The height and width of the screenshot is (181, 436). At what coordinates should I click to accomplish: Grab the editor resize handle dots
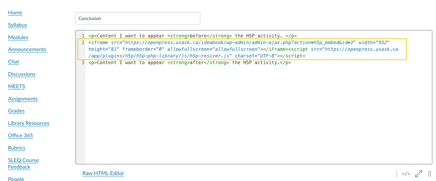[x=430, y=174]
